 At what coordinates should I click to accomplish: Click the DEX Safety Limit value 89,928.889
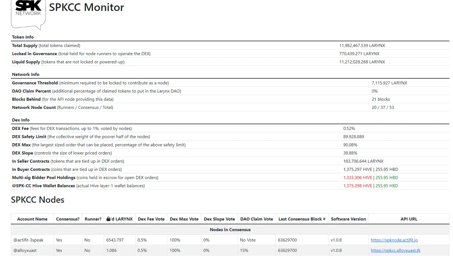tap(354, 137)
